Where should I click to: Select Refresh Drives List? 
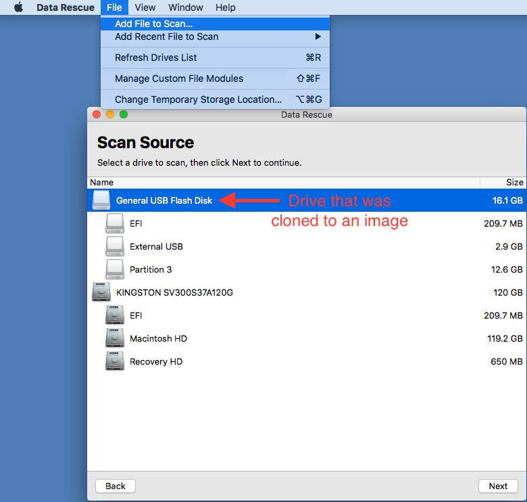[215, 58]
